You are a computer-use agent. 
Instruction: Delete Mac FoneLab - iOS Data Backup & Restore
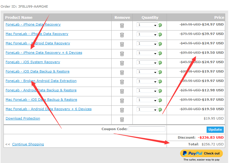coord(122,101)
